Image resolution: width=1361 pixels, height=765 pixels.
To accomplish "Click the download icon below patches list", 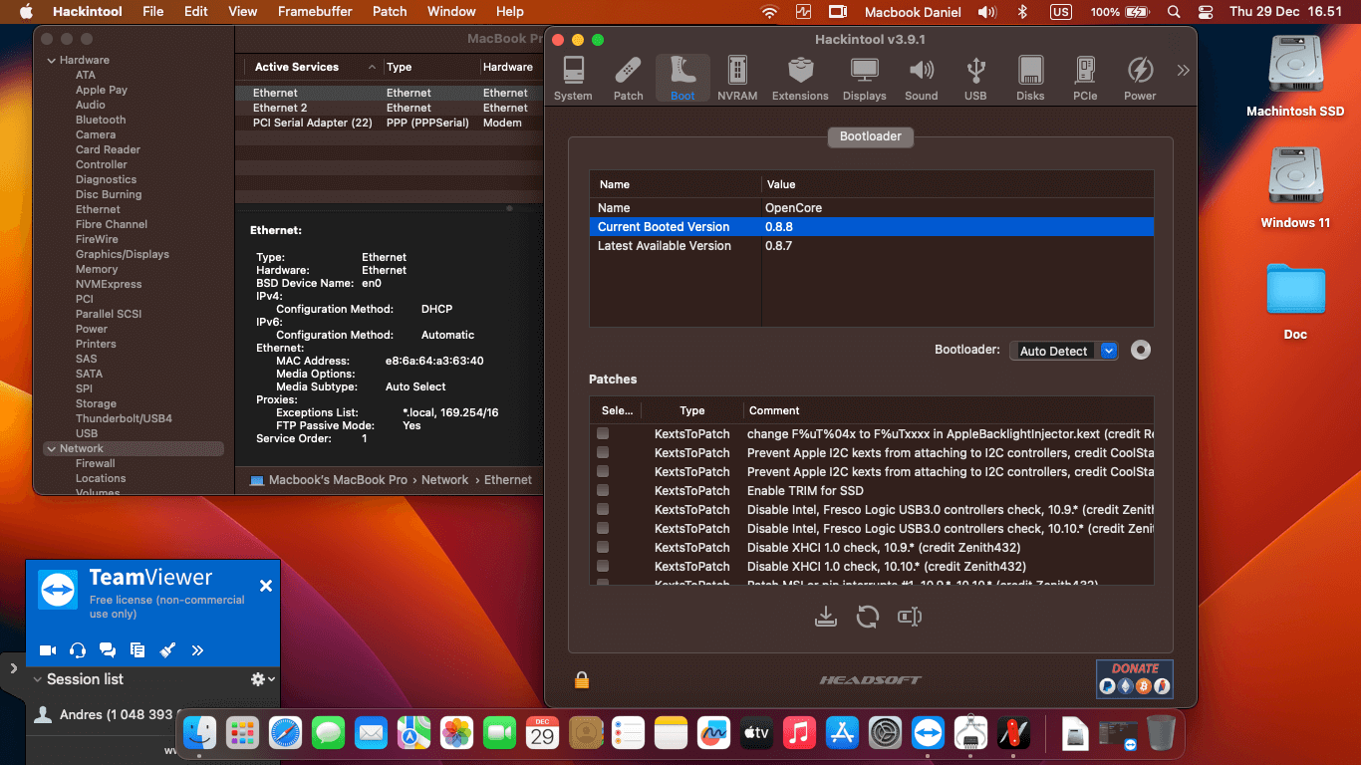I will [825, 617].
